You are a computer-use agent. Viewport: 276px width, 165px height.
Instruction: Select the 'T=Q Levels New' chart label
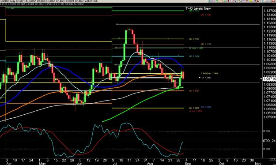click(x=198, y=8)
